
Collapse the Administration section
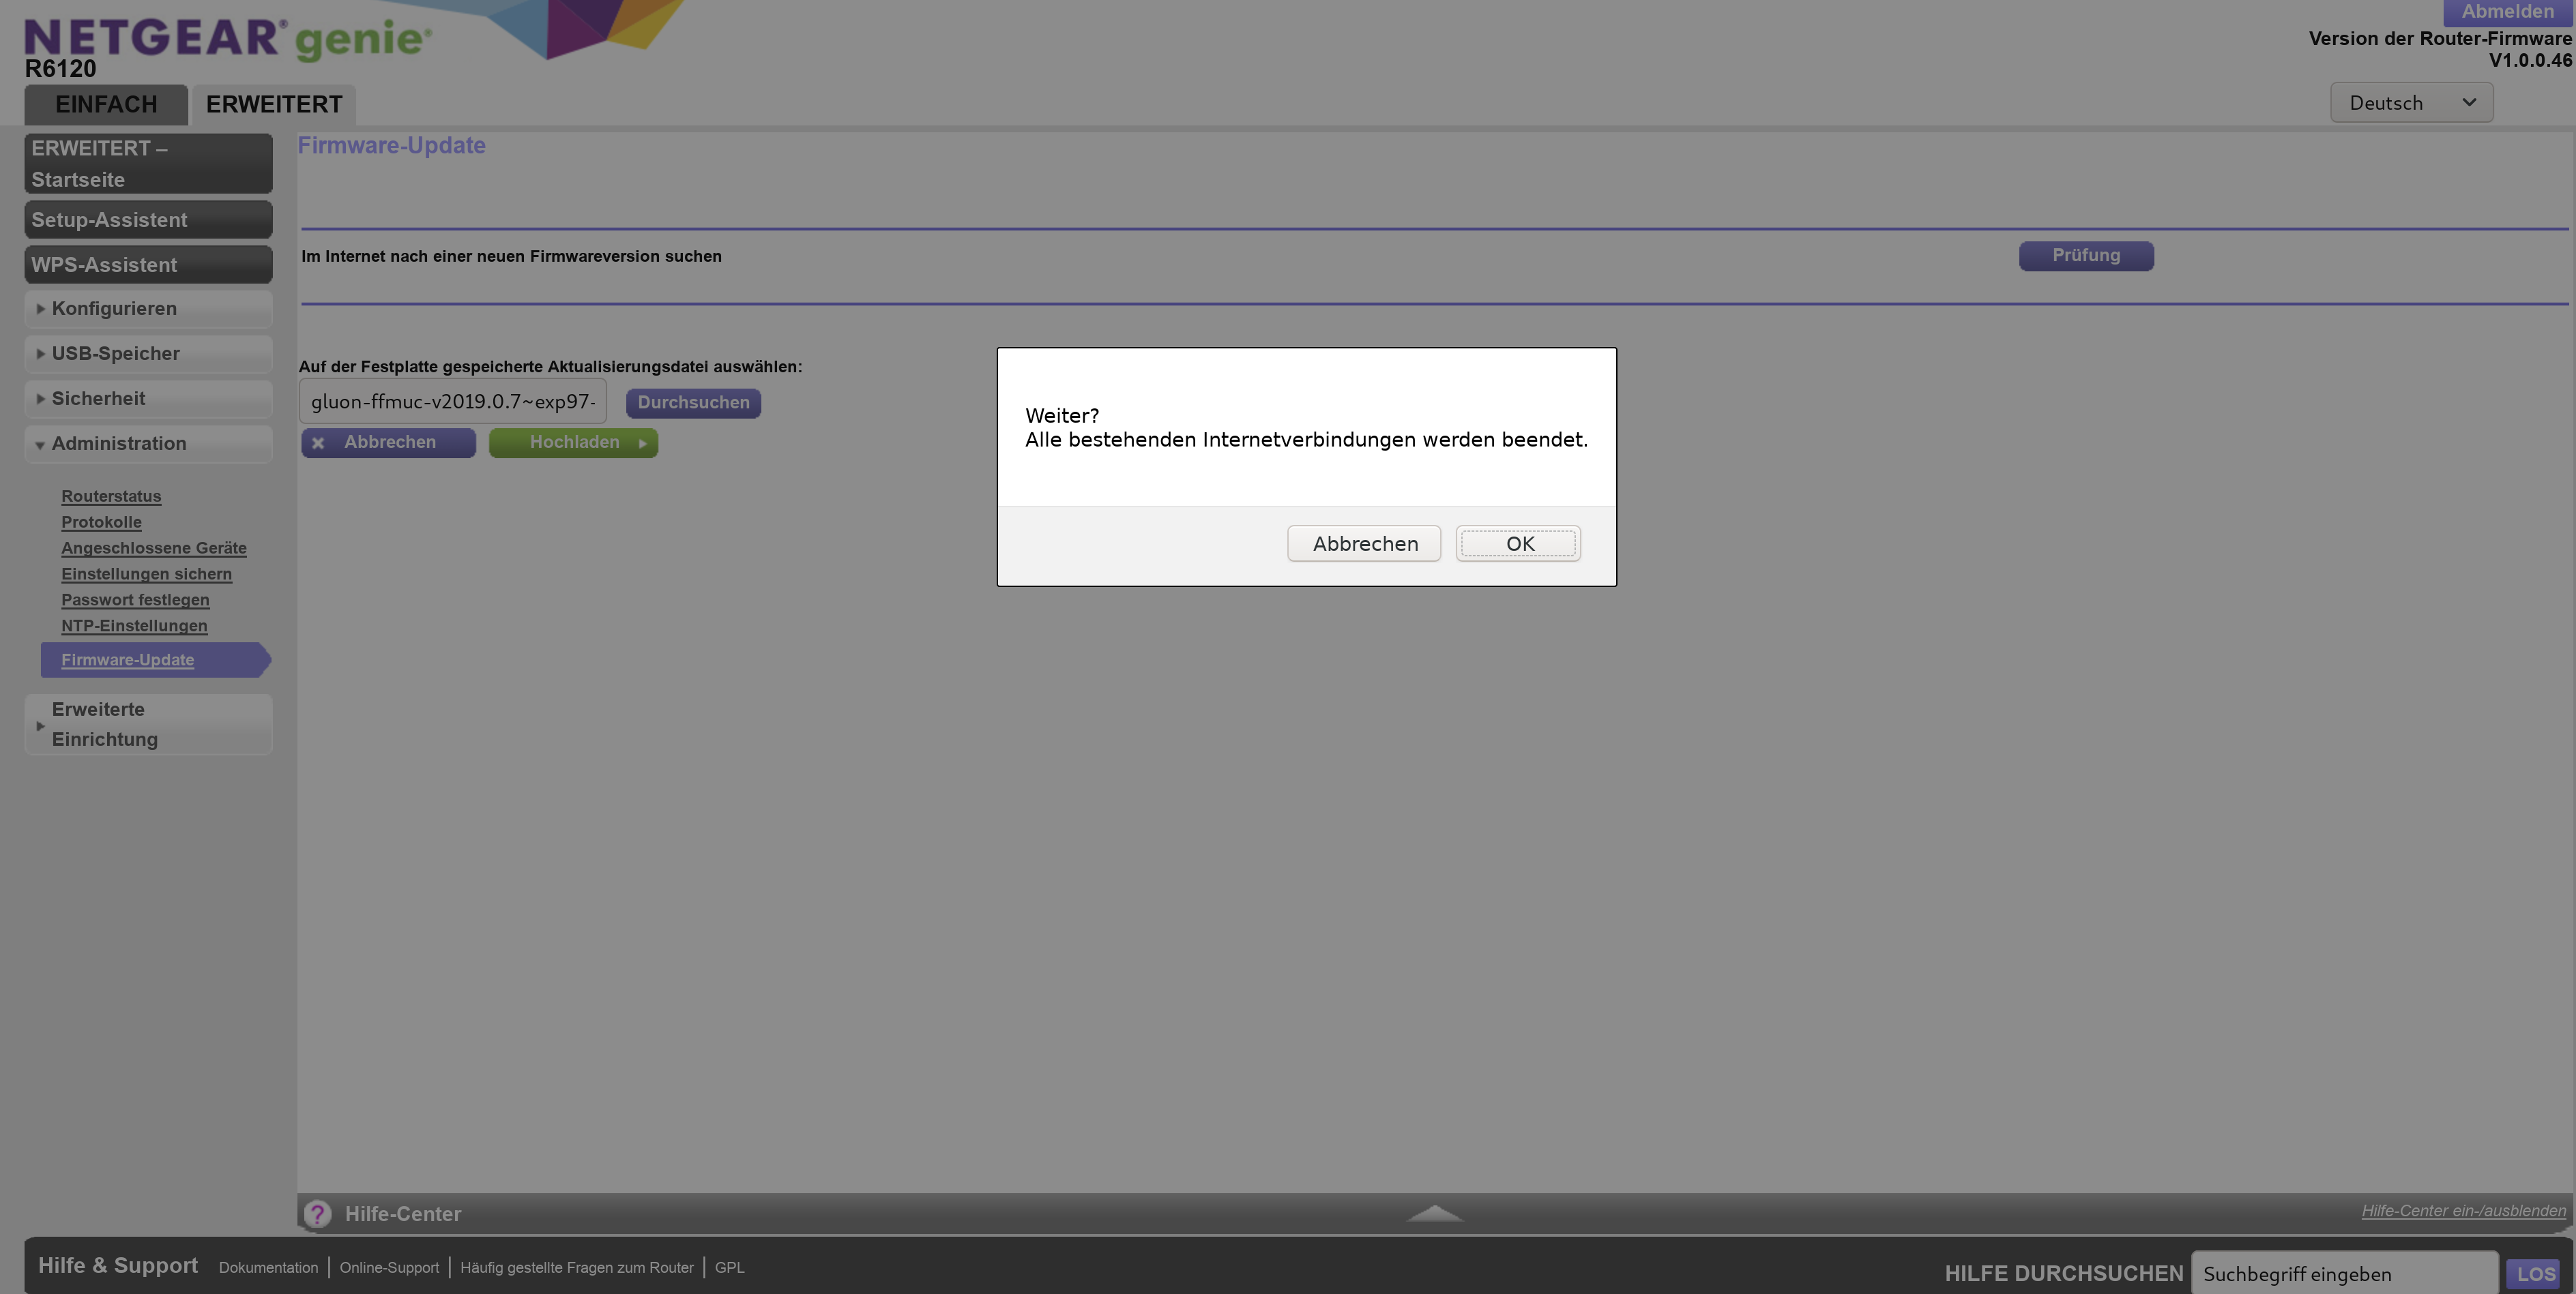[118, 444]
